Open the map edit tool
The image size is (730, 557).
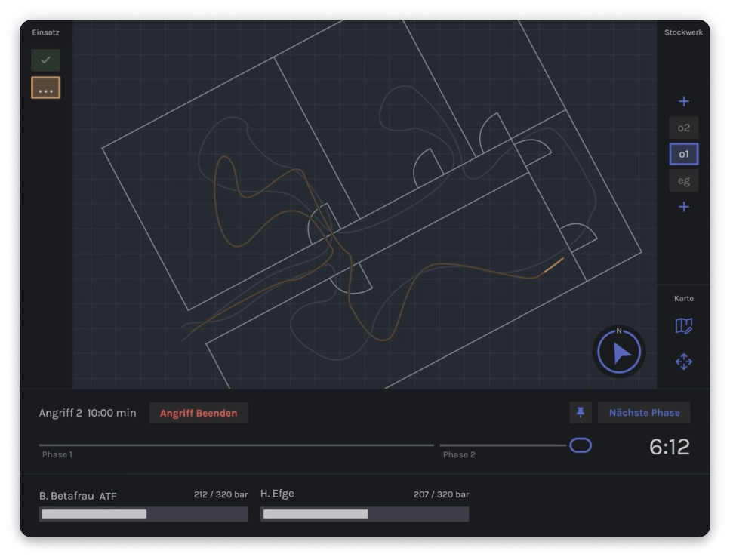pyautogui.click(x=683, y=326)
